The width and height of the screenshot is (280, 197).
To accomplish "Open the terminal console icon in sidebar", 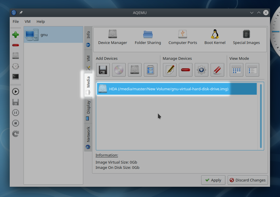I will tap(16, 77).
